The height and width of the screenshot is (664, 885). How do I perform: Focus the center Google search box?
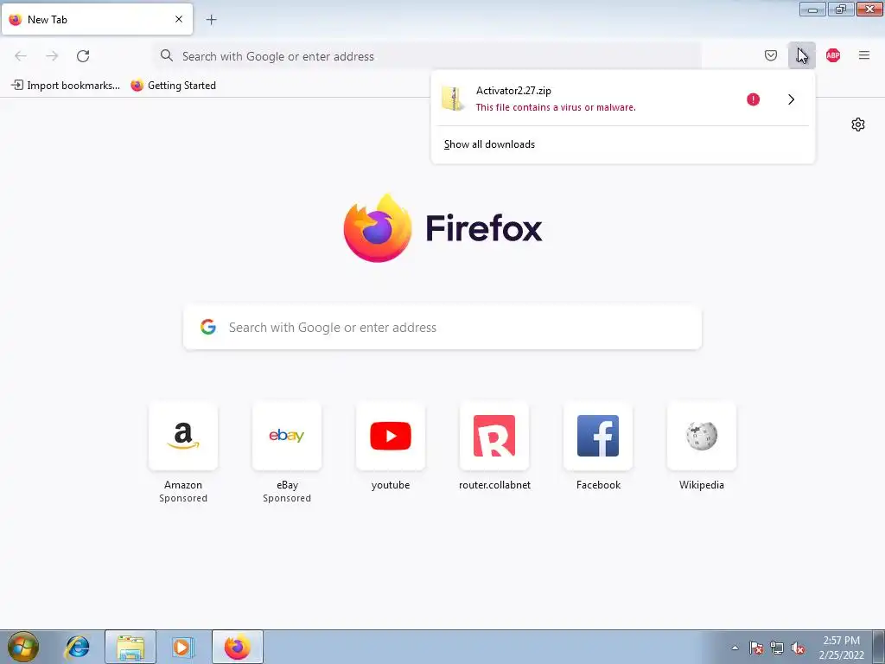[442, 328]
